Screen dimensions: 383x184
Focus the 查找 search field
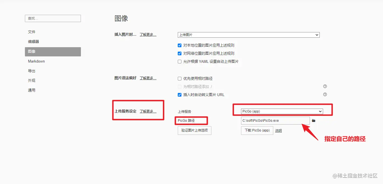[53, 18]
